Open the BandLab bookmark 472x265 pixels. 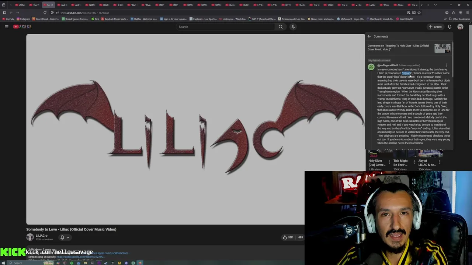tap(114, 19)
